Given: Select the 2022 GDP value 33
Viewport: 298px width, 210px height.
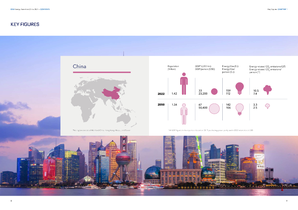Looking at the screenshot, I should point(200,91).
